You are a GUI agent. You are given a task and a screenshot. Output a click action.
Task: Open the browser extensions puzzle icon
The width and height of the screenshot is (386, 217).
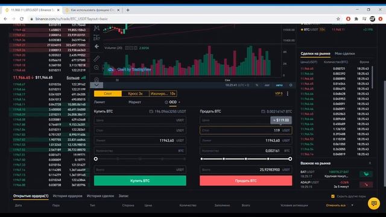pos(356,19)
